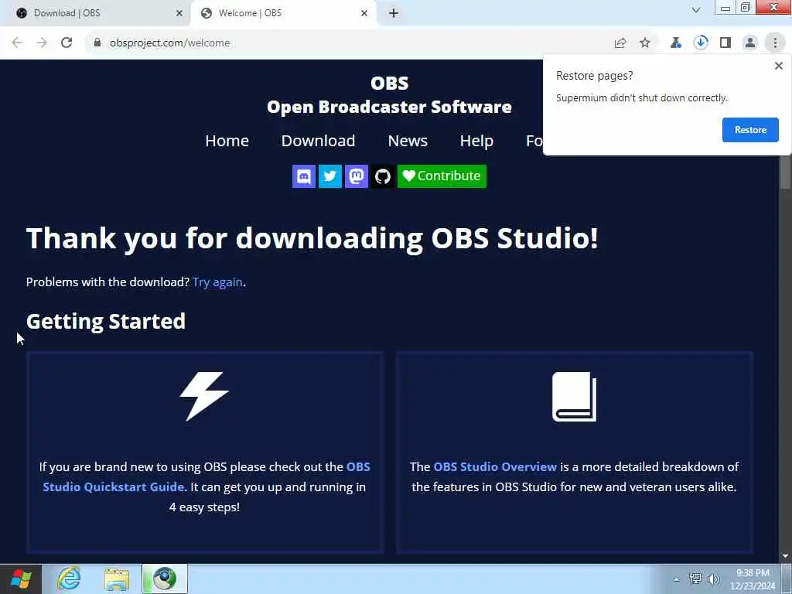Open the OBS Studio Quickstart Guide link
This screenshot has height=594, width=792.
point(206,476)
